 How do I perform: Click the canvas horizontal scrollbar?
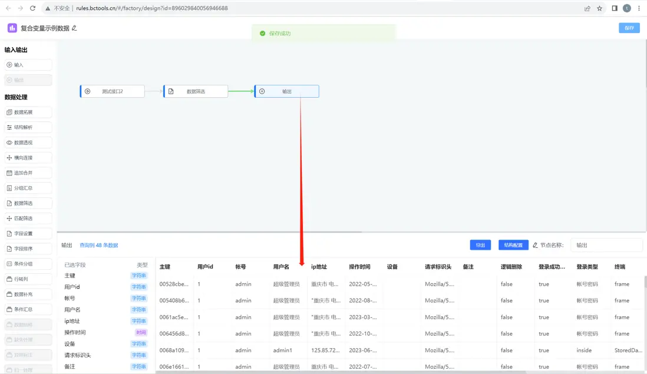pos(209,231)
